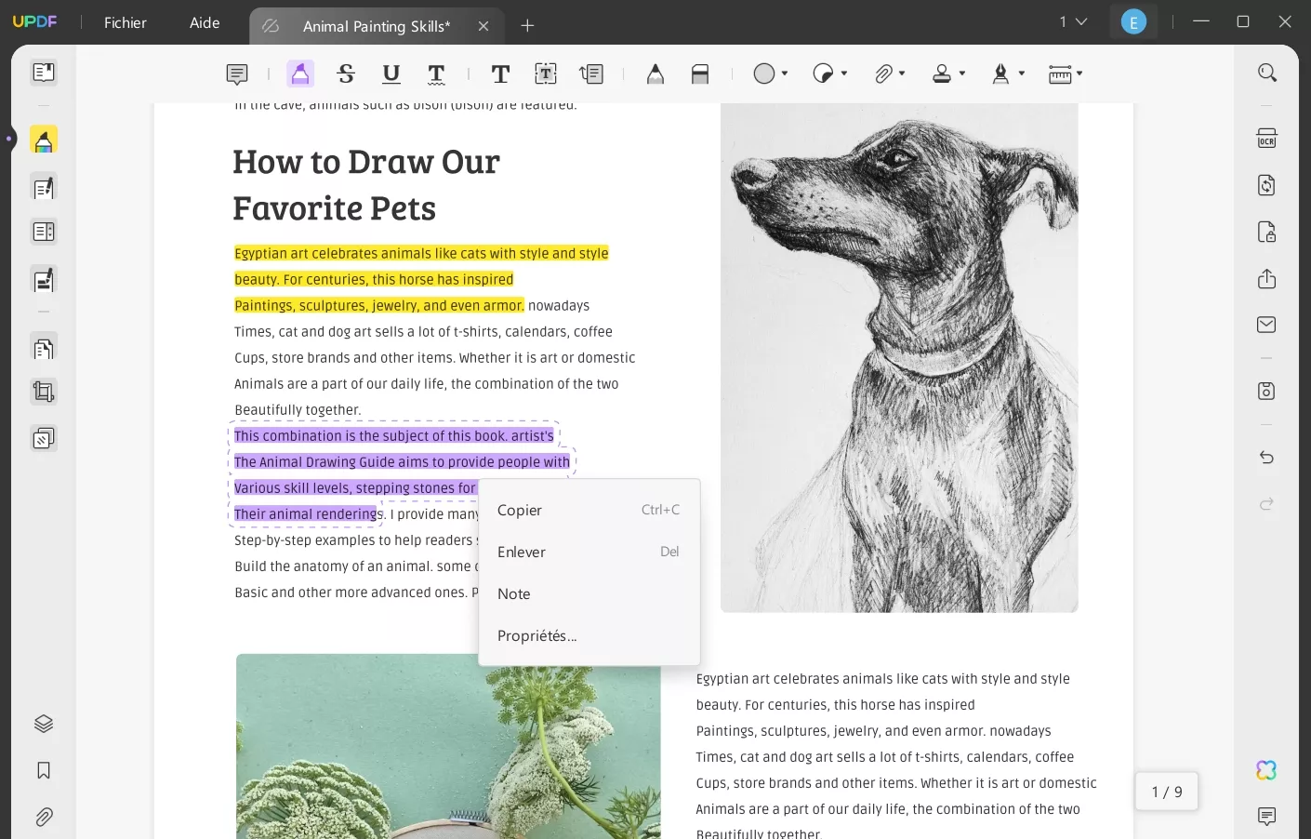
Task: Select the Highlight tool in toolbar
Action: [299, 73]
